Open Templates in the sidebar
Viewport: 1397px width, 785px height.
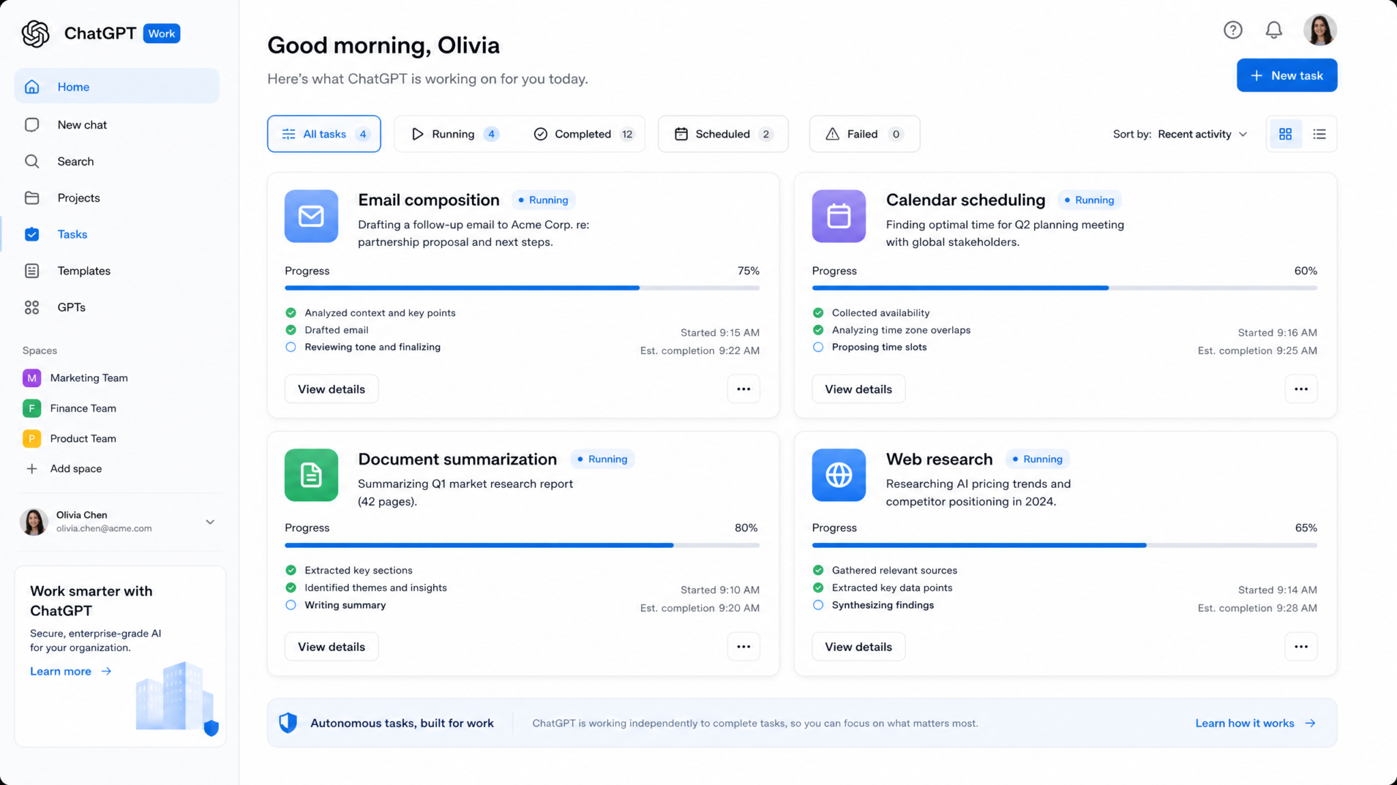(x=117, y=271)
